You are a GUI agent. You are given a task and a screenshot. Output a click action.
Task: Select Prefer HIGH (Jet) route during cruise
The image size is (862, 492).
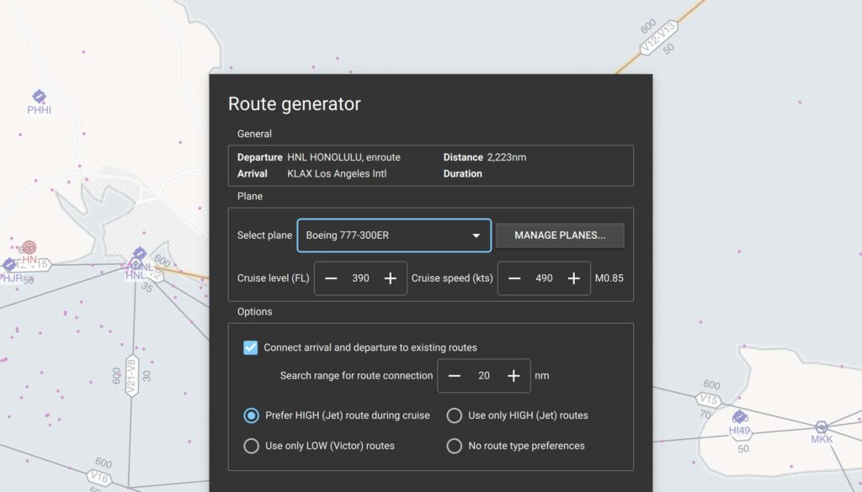pos(251,415)
